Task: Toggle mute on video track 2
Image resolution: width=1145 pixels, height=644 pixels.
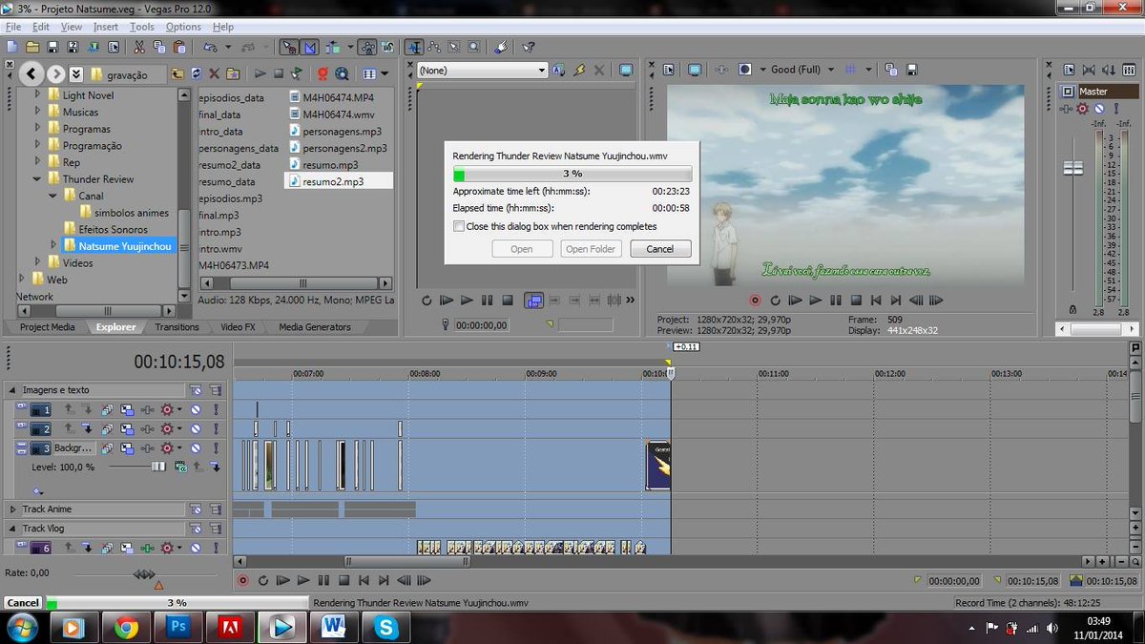Action: (x=195, y=429)
